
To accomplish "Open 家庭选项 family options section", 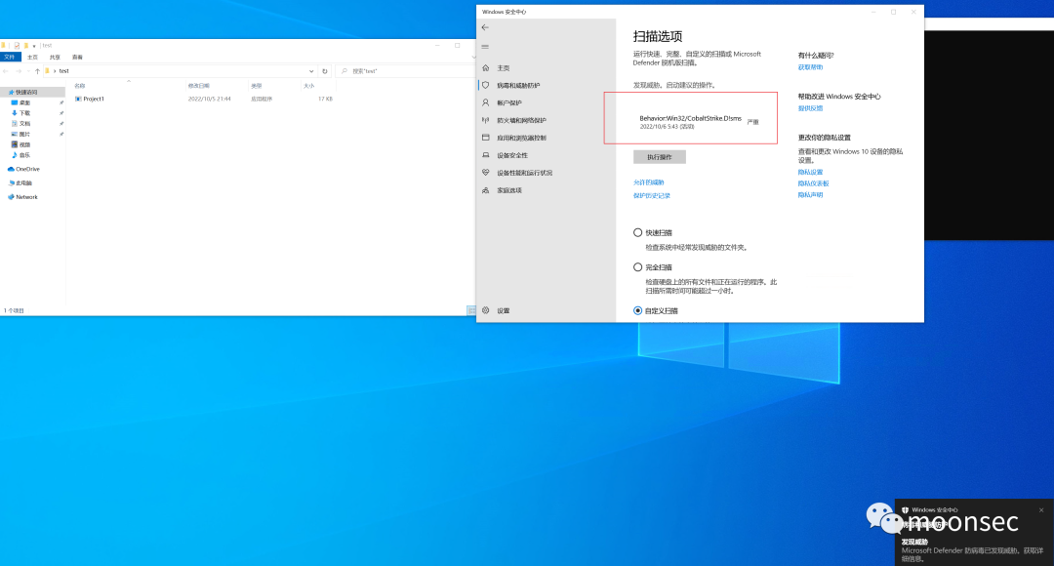I will pos(508,190).
